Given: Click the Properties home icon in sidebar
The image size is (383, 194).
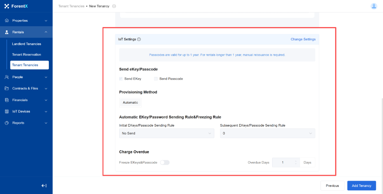Looking at the screenshot, I should 7,20.
